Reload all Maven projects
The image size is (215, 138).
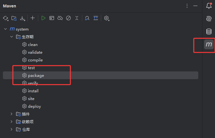tap(5, 18)
